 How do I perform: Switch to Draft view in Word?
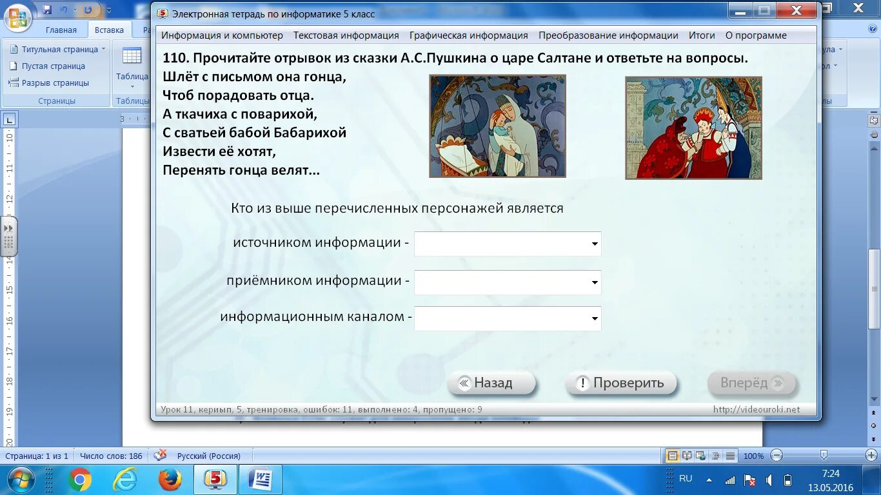730,456
